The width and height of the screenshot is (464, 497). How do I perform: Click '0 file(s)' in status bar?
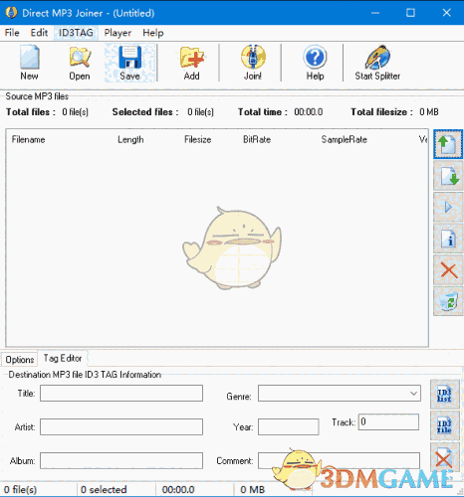coord(20,489)
